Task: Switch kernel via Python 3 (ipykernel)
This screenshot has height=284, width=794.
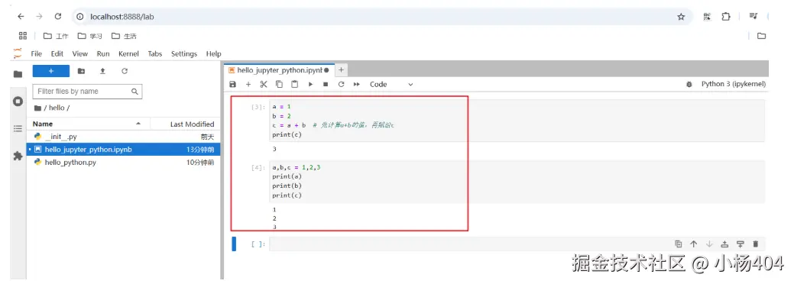Action: 733,84
